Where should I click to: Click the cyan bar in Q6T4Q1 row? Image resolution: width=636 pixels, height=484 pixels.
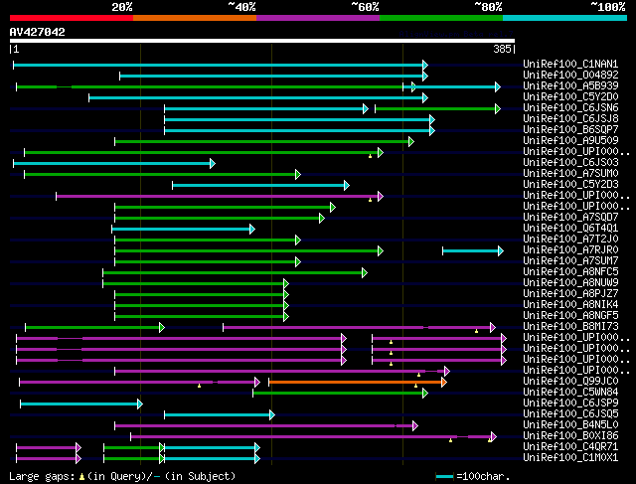(x=183, y=230)
